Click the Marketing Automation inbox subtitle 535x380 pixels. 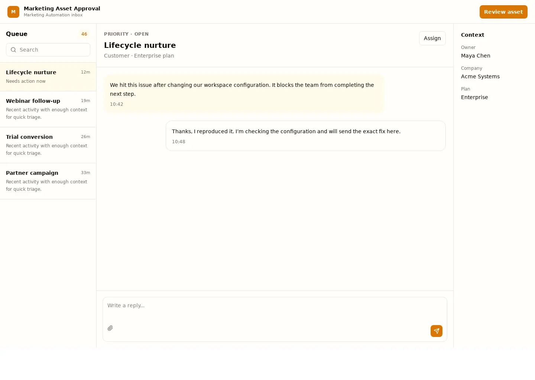(53, 15)
